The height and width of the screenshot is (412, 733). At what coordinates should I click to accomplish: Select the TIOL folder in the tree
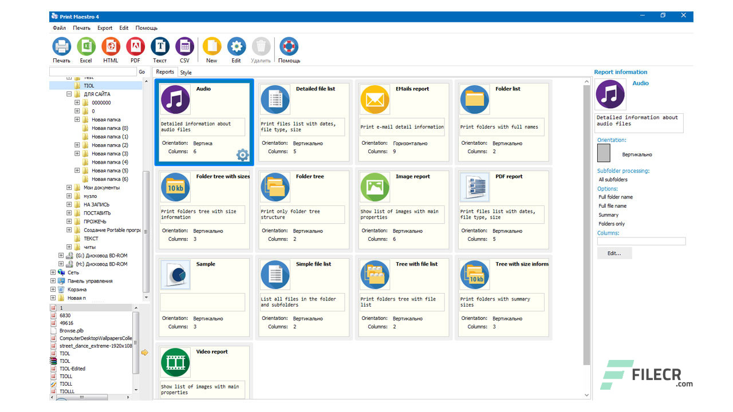tap(89, 86)
